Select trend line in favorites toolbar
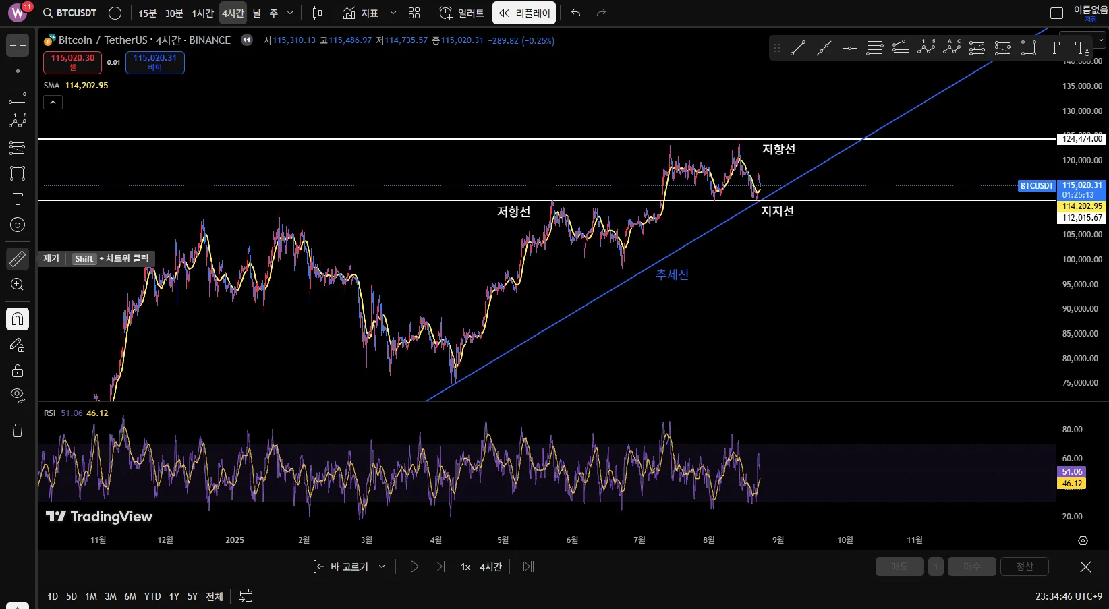1109x609 pixels. (x=798, y=48)
